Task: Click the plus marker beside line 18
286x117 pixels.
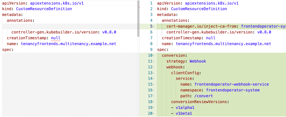Action: (x=153, y=102)
